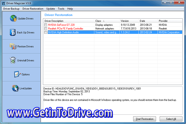Click the Update Drivers sidebar label
This screenshot has width=186, height=124.
[x=26, y=19]
